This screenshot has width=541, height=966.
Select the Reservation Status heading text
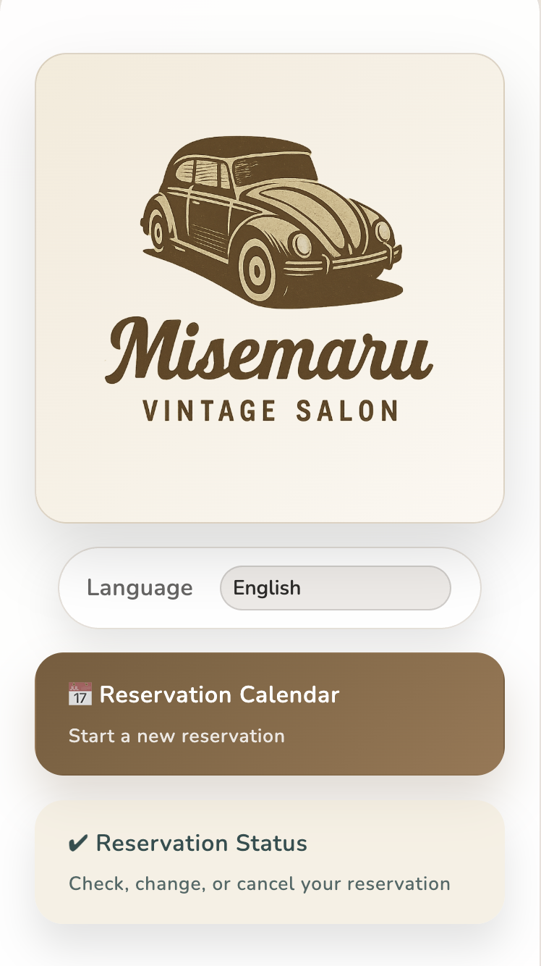tap(201, 844)
